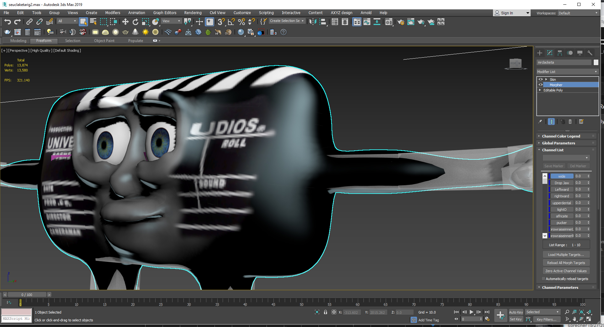
Task: Click the Sun light icon
Action: coord(145,32)
